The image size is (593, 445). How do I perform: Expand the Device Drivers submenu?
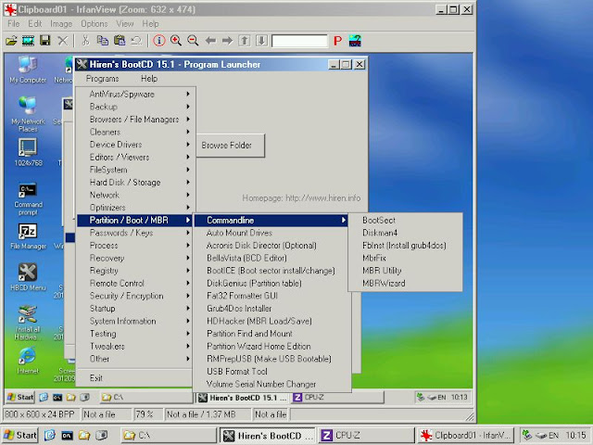[136, 145]
